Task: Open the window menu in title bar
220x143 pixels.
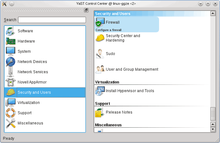Action: click(4, 4)
